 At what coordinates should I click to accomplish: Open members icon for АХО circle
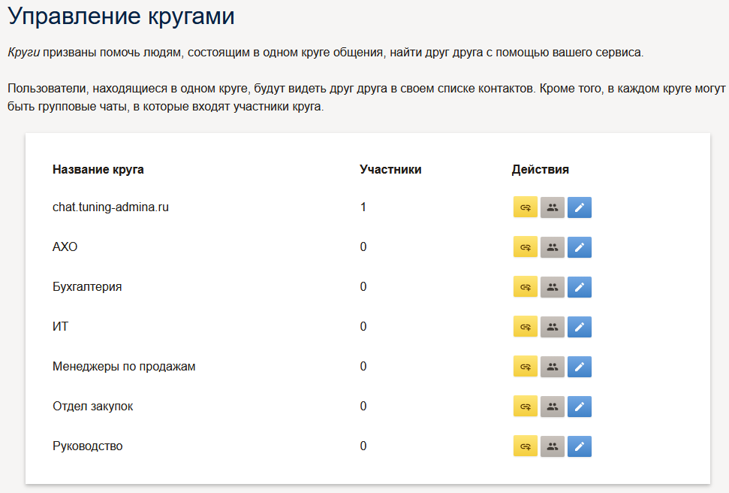(x=553, y=247)
